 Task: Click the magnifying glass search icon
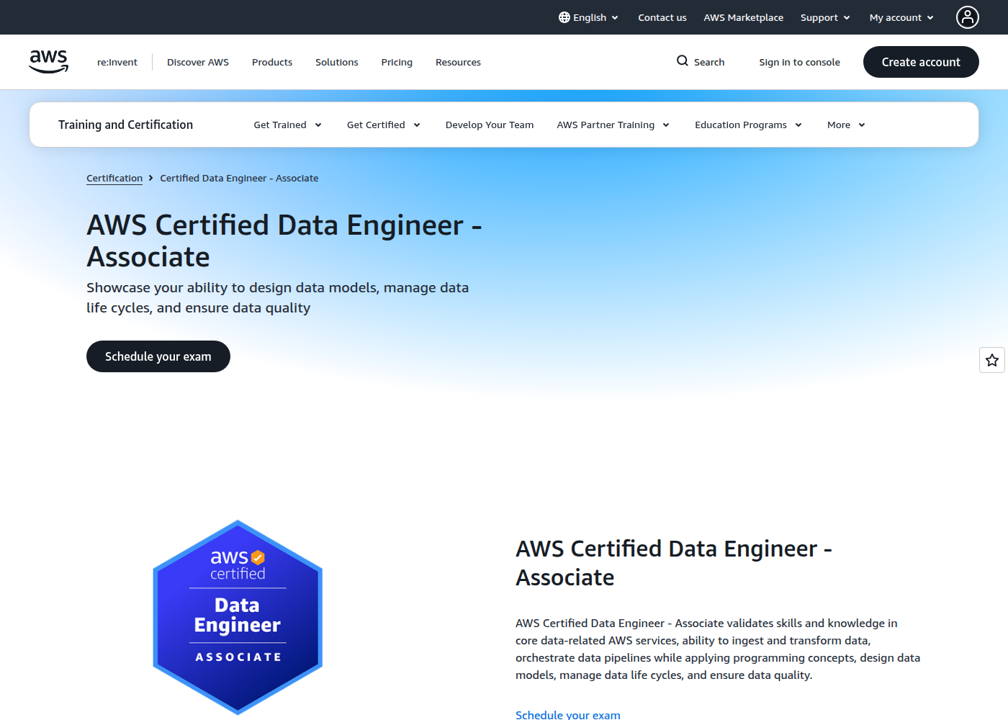683,61
